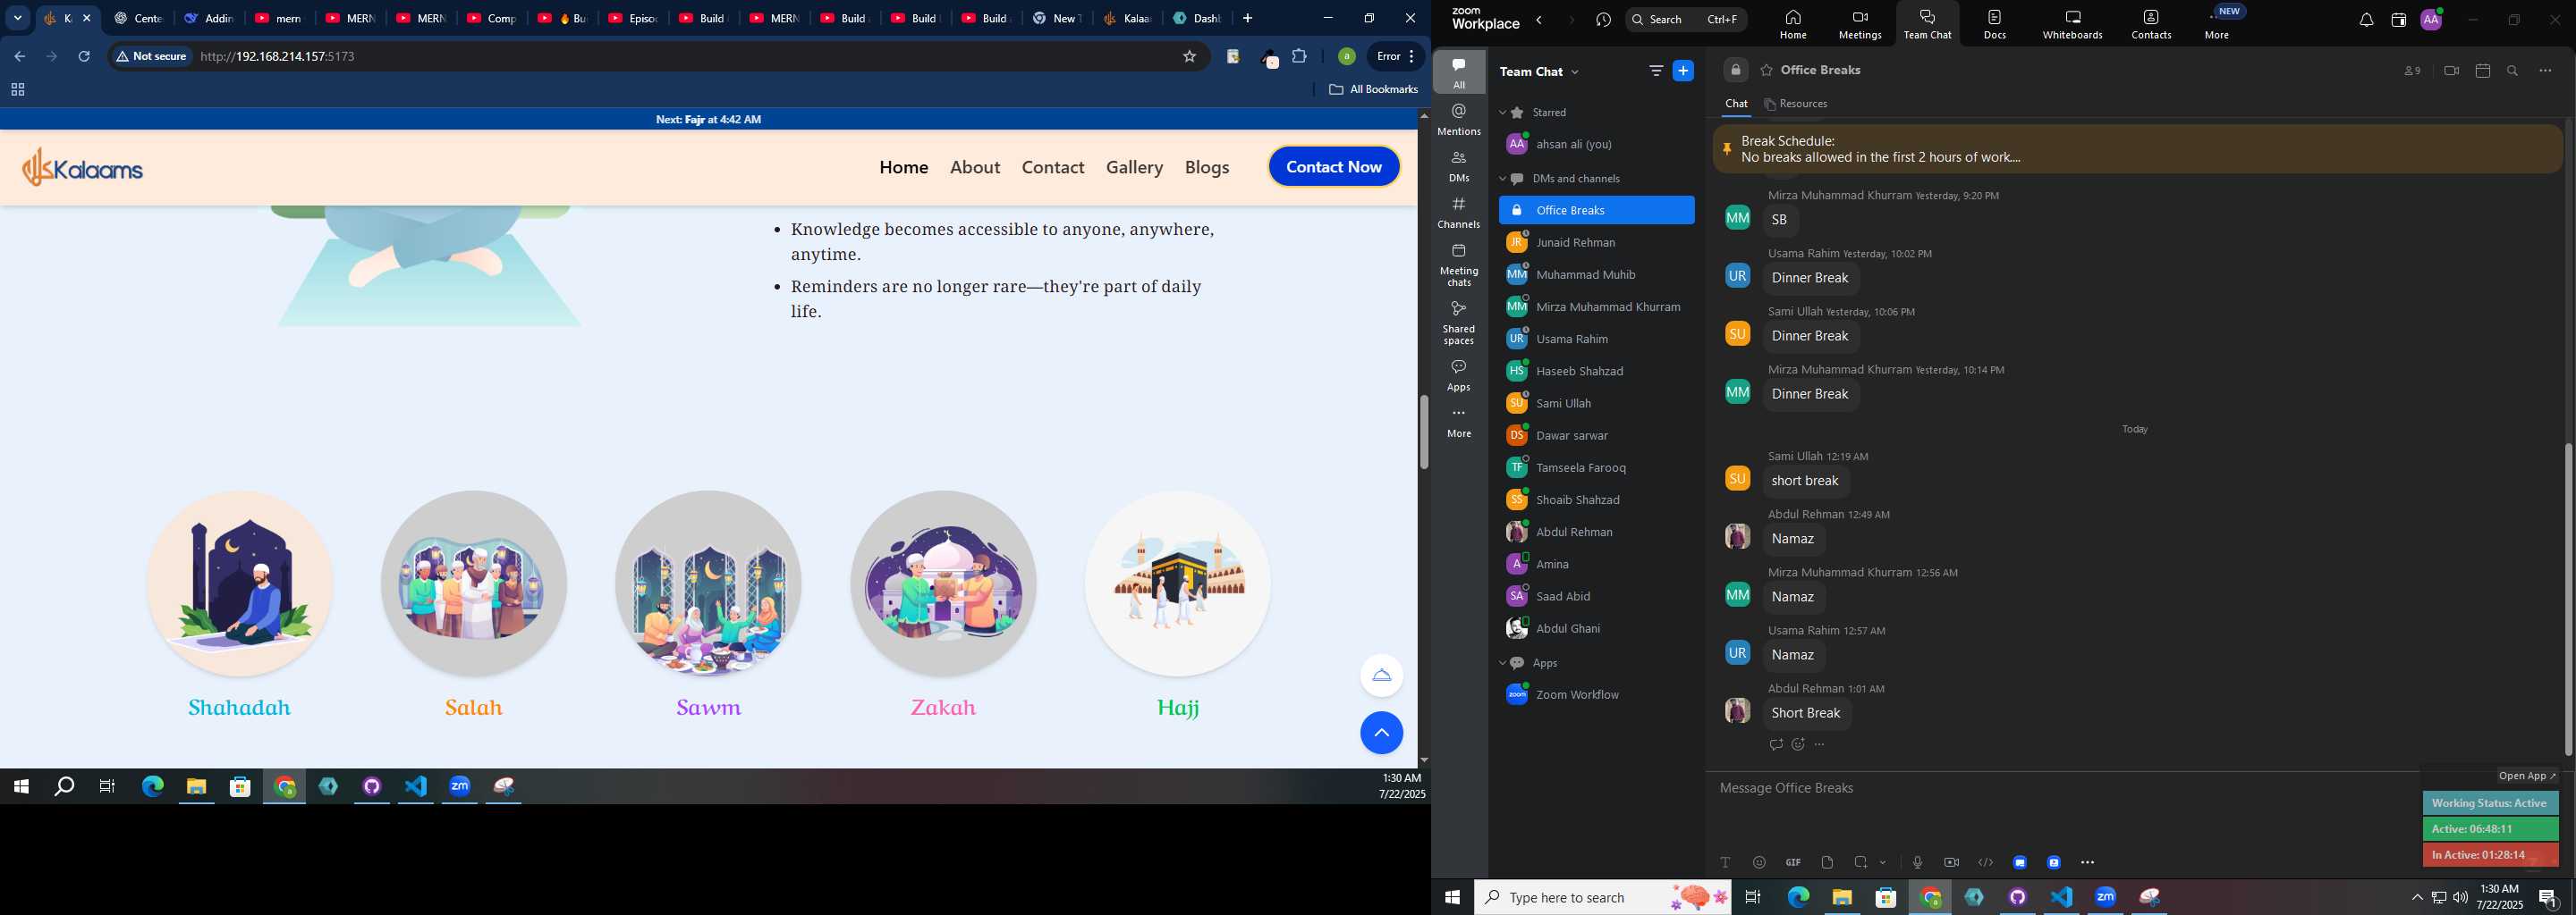This screenshot has height=915, width=2576.
Task: Open chat with Haseeb Shahzad
Action: 1597,372
